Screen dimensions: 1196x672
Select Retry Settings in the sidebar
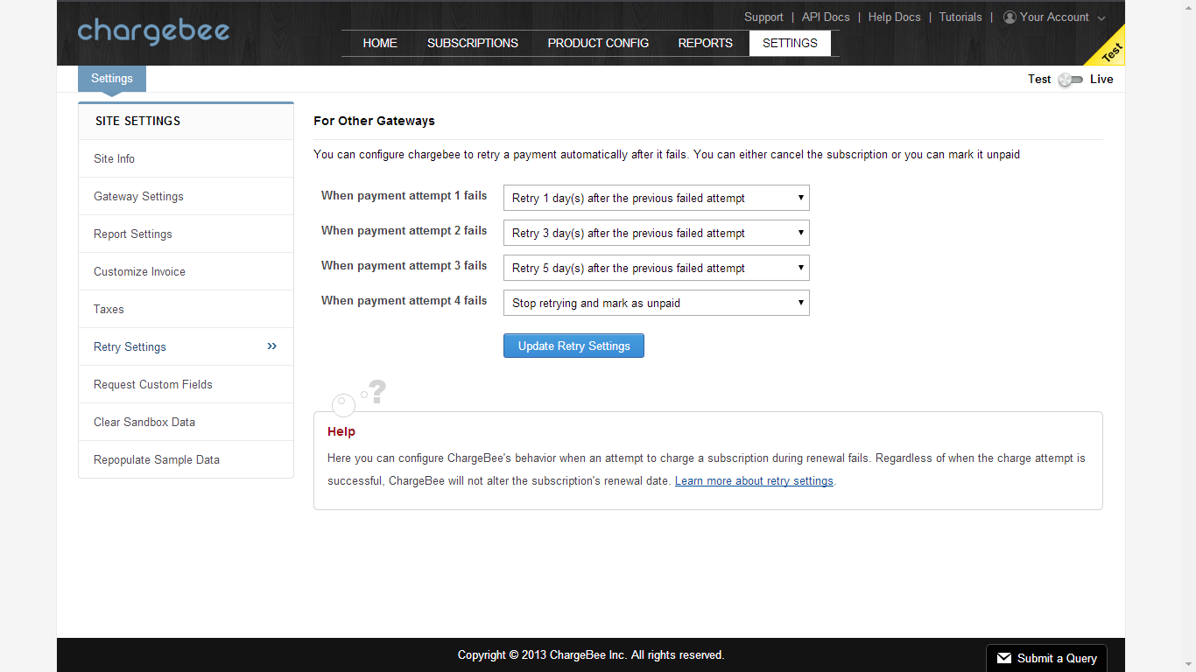(186, 346)
